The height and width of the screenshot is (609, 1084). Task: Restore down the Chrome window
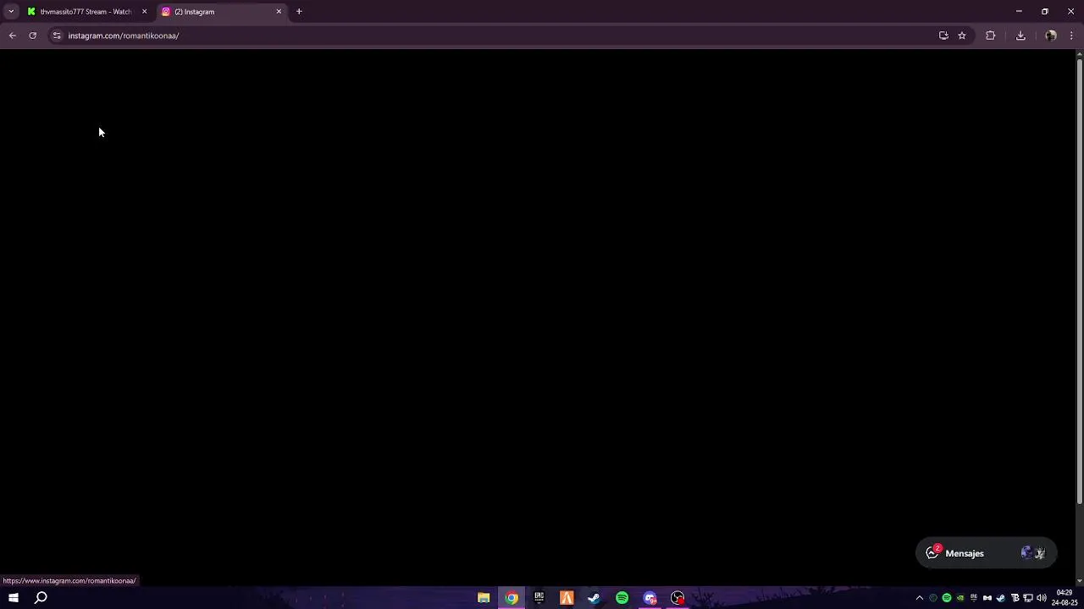(1045, 12)
